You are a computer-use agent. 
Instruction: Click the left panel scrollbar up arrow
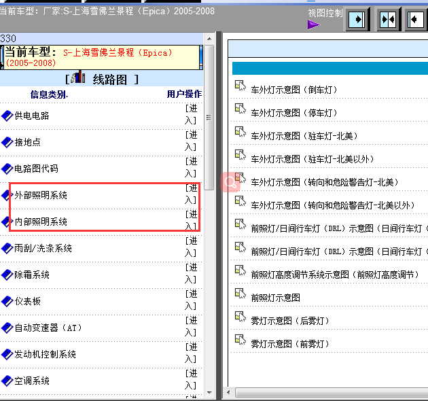[x=209, y=39]
